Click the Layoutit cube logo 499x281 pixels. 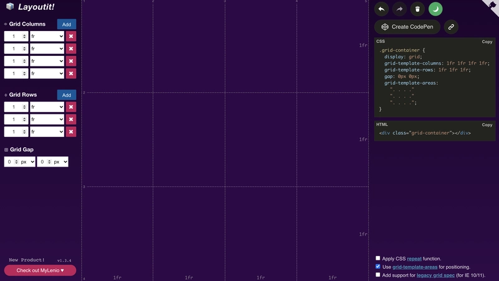(10, 6)
